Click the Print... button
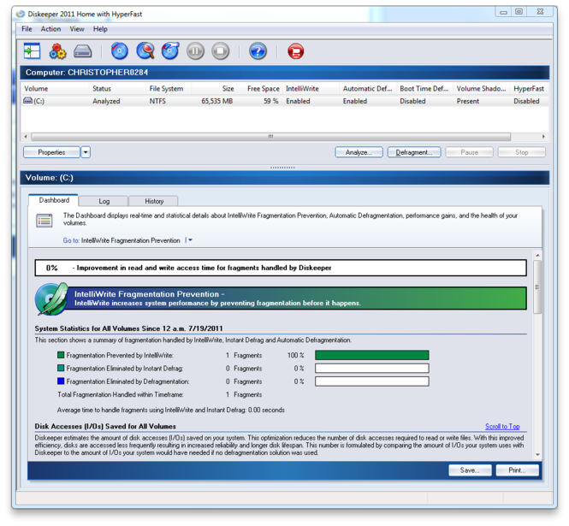This screenshot has height=526, width=569. point(517,470)
